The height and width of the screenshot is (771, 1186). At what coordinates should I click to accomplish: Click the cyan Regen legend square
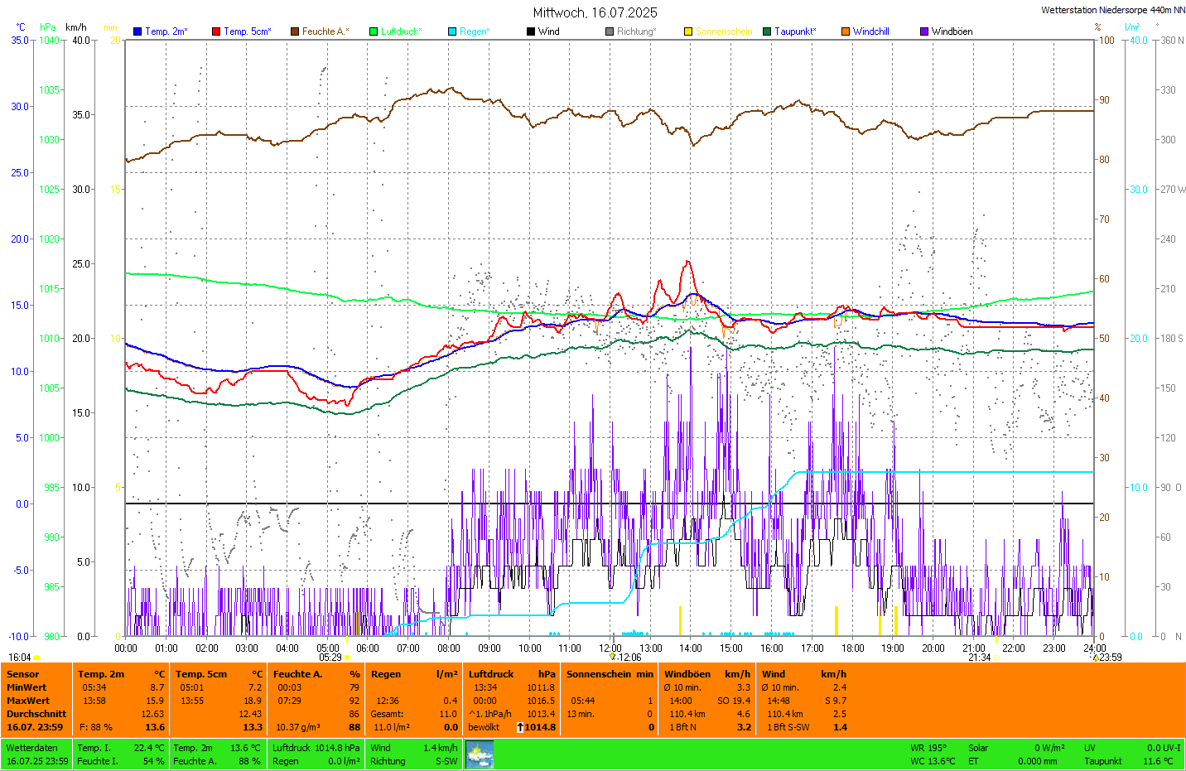(x=452, y=31)
